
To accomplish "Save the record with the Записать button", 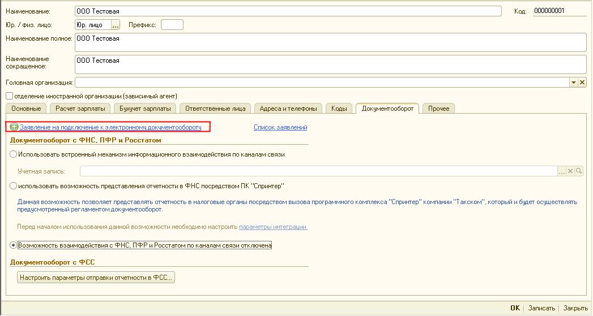I will point(541,308).
